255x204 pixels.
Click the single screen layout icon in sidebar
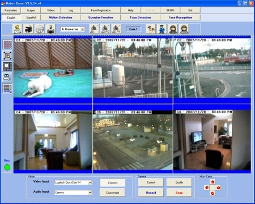(x=7, y=66)
